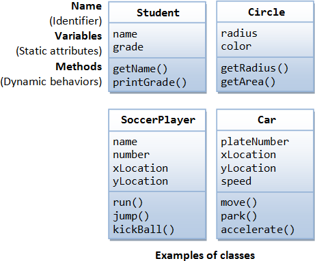Screen dimensions: 315x261
Task: Select the SoccerPlayer class name
Action: tap(158, 120)
